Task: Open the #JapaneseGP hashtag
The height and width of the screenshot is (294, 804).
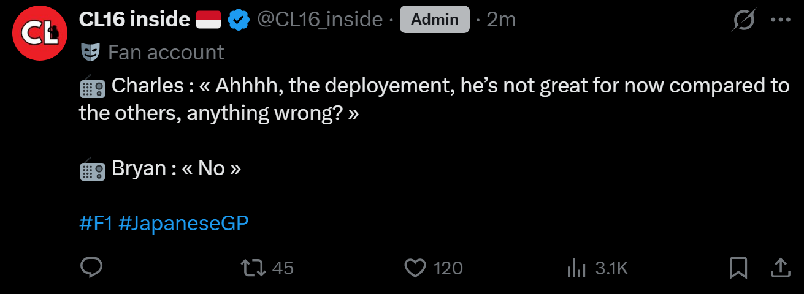Action: pyautogui.click(x=183, y=223)
